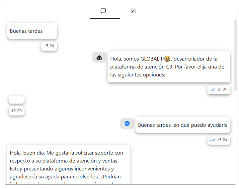Select 'Buenas tardes, en qué puedo ayudarle' message
239x188 pixels.
tap(183, 125)
